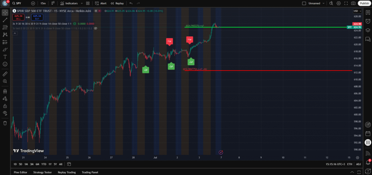
Task: Open the forecasting and measurement tools
Action: point(5,42)
